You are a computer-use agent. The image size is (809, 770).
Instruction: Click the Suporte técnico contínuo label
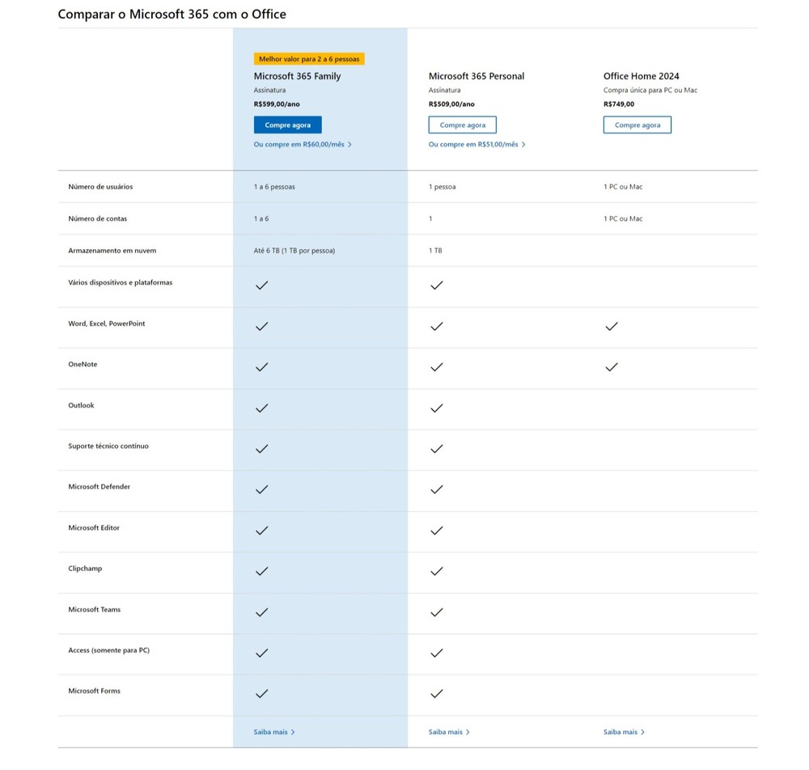click(108, 446)
